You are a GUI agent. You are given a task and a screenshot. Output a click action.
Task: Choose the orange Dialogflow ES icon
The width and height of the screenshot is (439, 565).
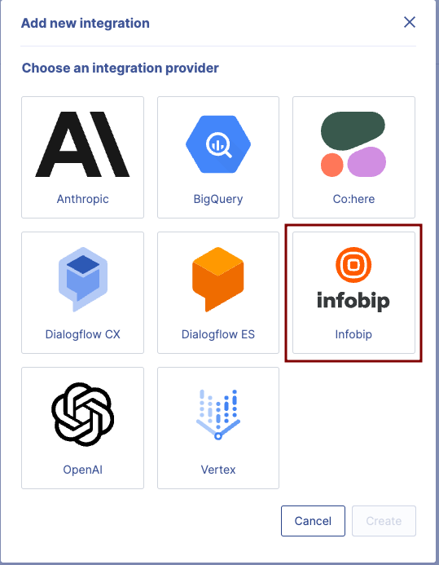218,280
